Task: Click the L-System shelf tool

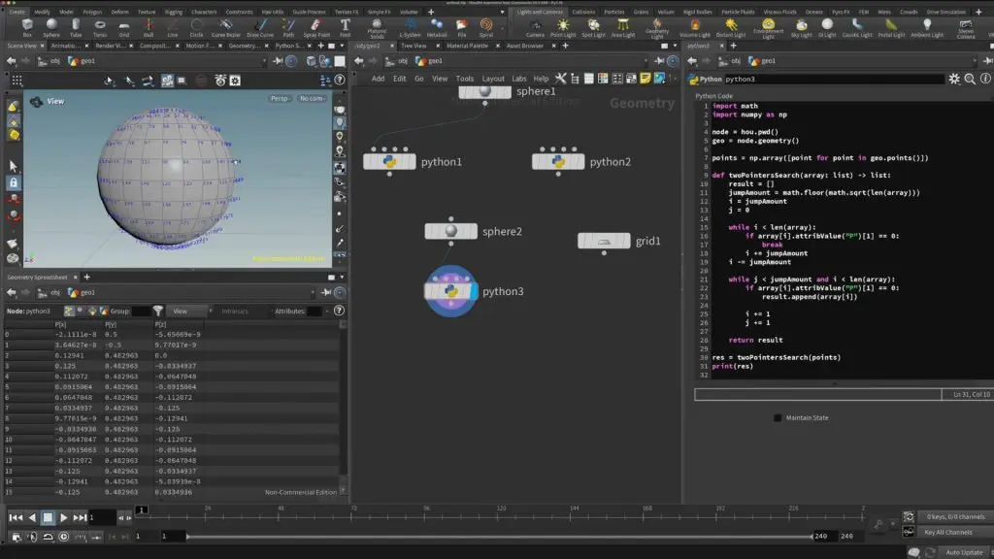Action: (x=410, y=27)
